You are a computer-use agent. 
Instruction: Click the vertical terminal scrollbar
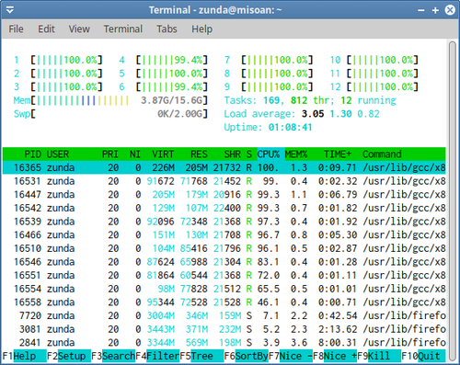pyautogui.click(x=453, y=201)
